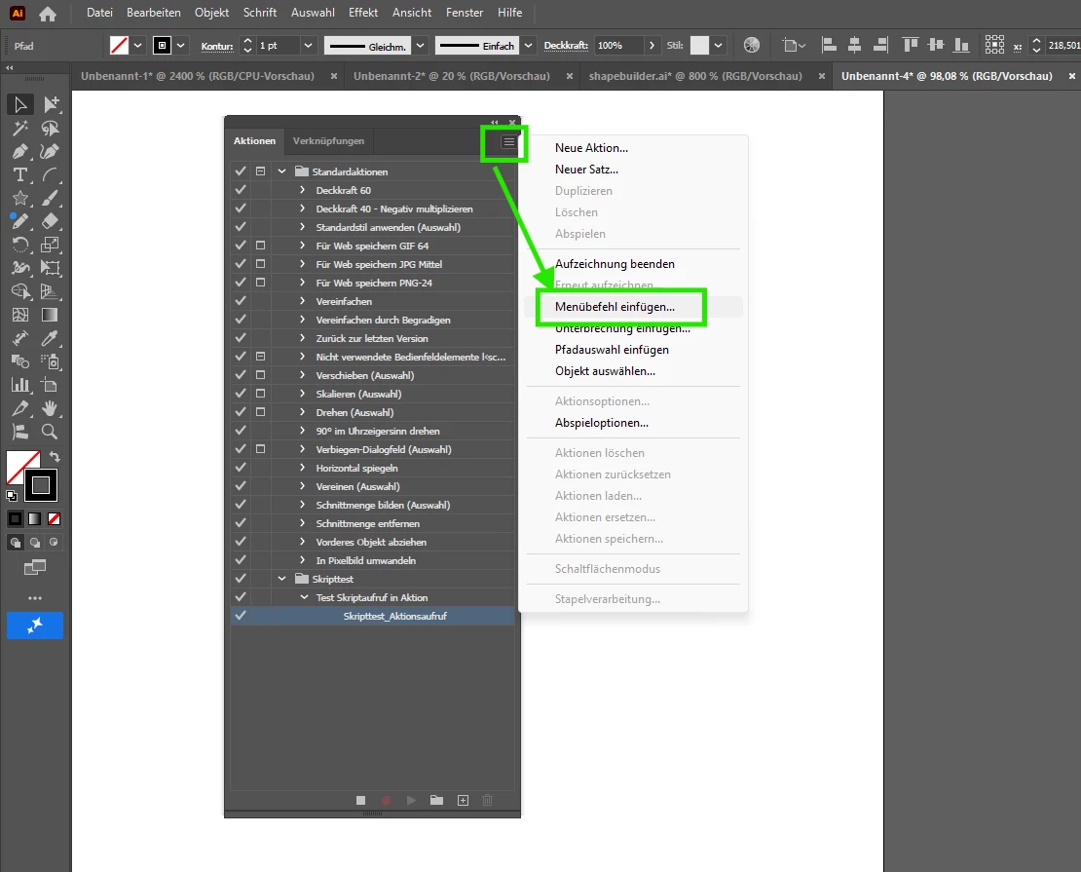
Task: Collapse the Skripttest folder
Action: click(282, 579)
